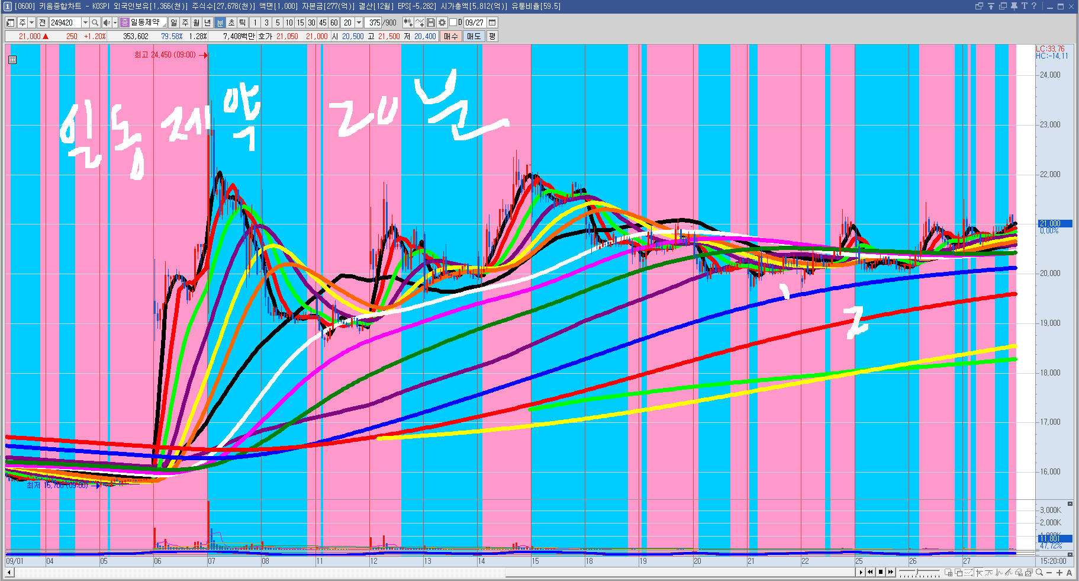The width and height of the screenshot is (1079, 581).
Task: Open help question mark icon
Action: click(1035, 6)
